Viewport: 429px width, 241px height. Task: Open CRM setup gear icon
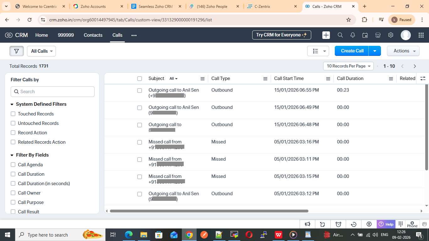point(391,35)
